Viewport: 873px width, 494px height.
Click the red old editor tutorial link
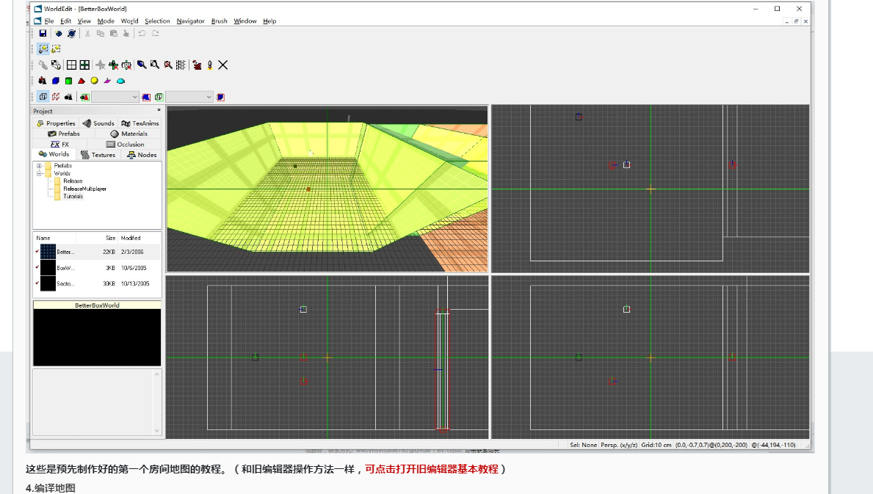point(431,469)
